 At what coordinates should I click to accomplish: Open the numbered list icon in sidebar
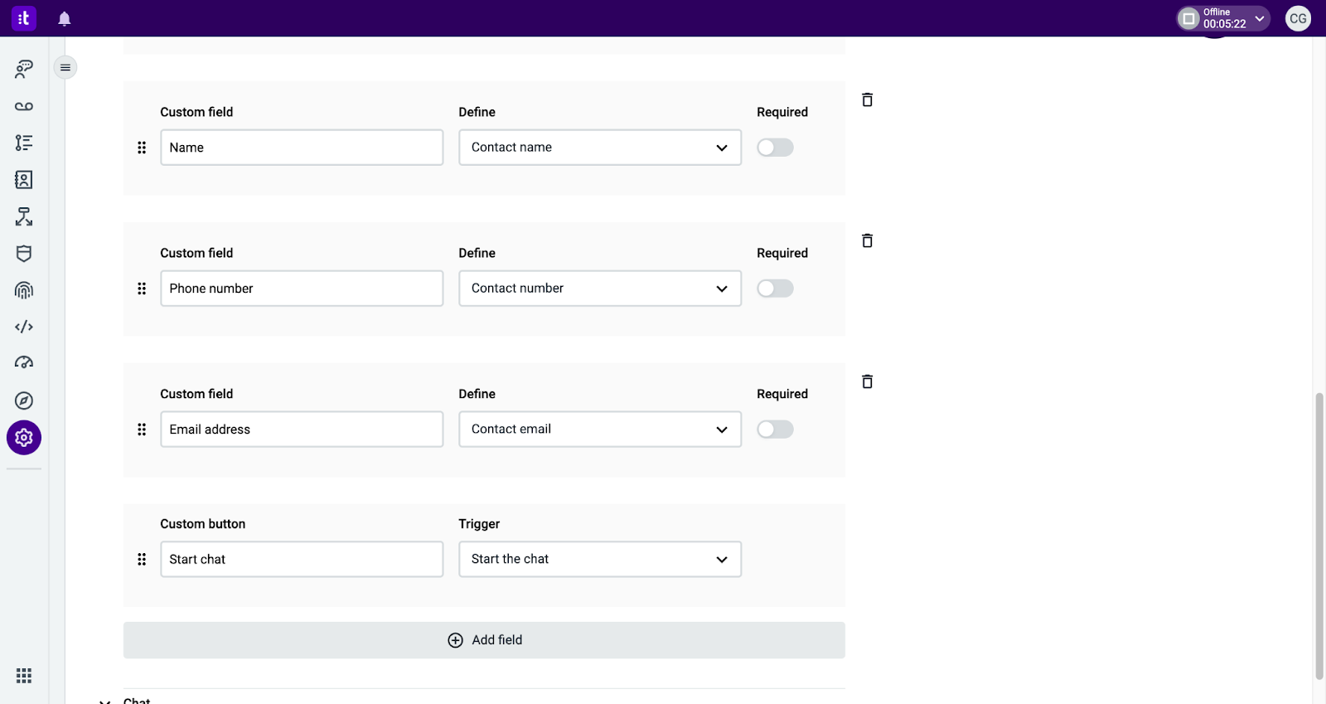pos(24,143)
